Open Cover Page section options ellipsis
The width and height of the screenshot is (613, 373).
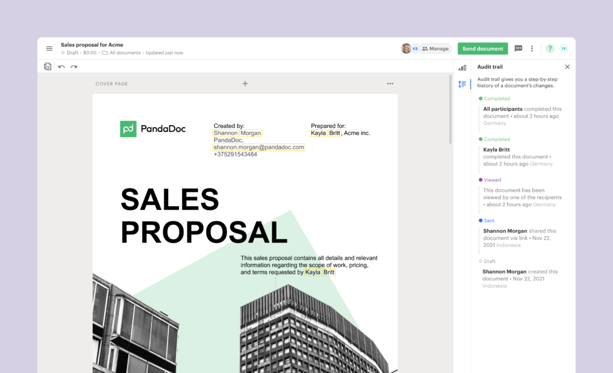tap(390, 84)
